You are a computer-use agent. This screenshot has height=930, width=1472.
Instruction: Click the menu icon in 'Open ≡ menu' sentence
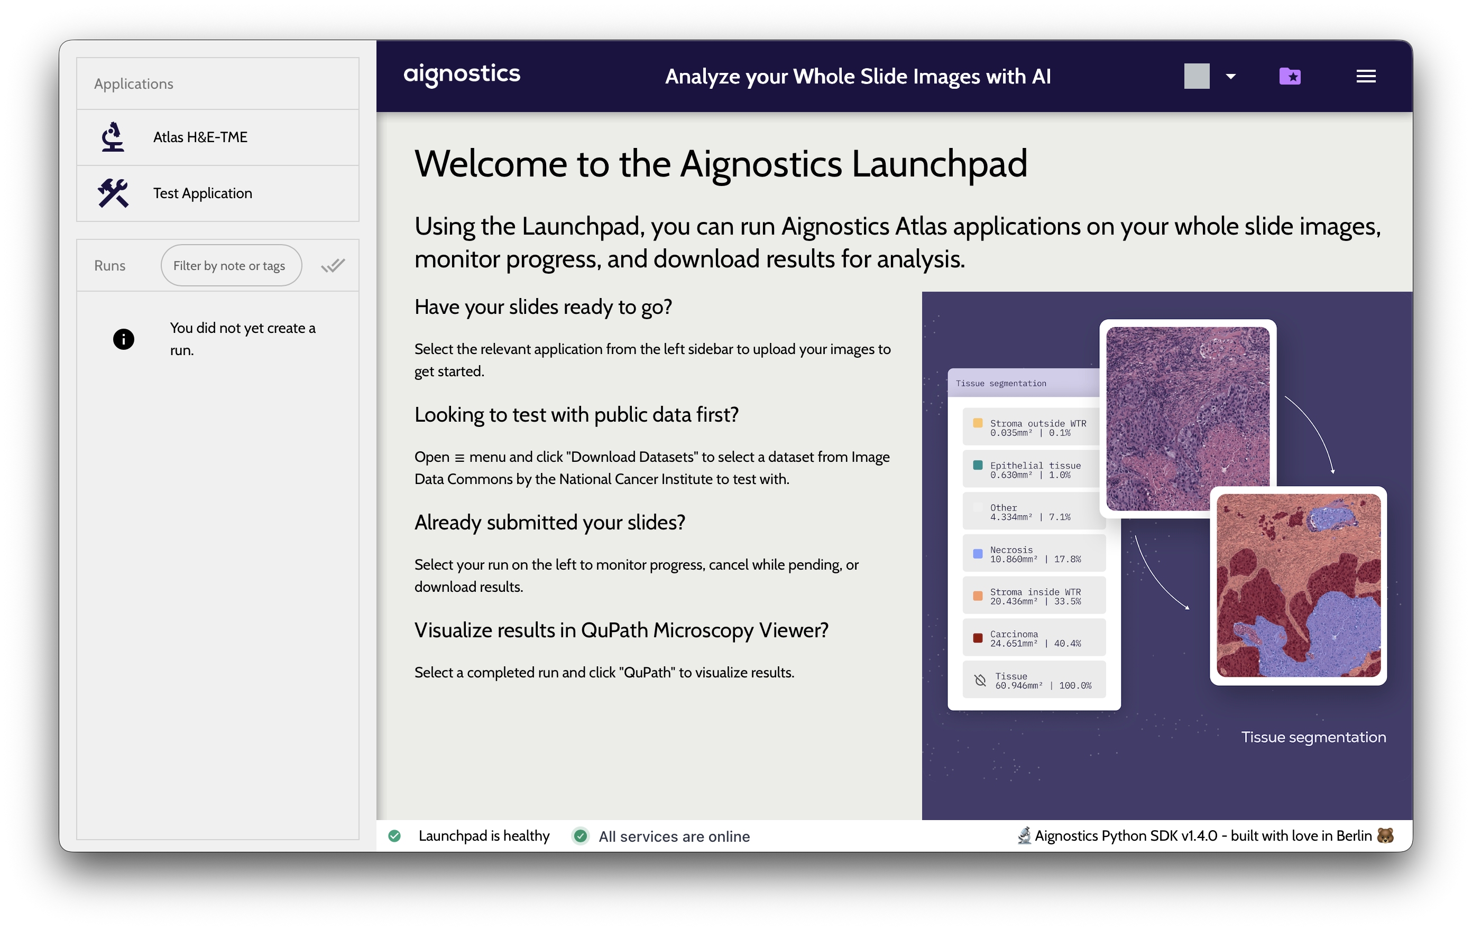point(459,458)
